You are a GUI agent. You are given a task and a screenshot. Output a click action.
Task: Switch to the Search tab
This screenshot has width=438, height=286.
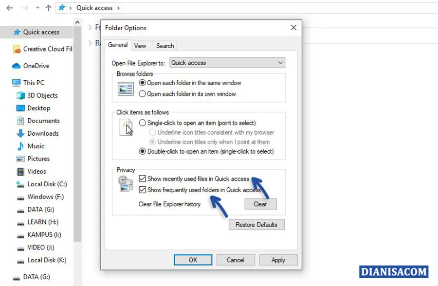pyautogui.click(x=164, y=45)
